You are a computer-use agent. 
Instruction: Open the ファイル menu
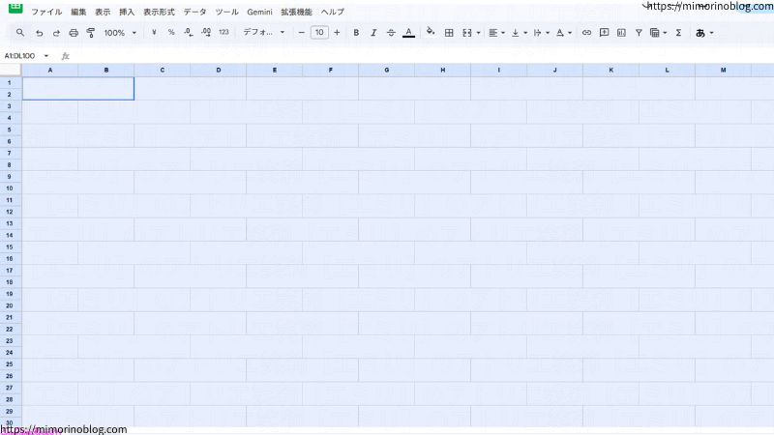coord(46,12)
